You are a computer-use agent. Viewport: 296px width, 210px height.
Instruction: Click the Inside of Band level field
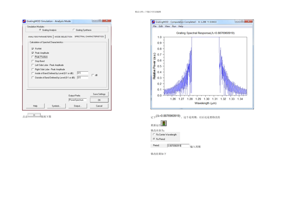83,73
